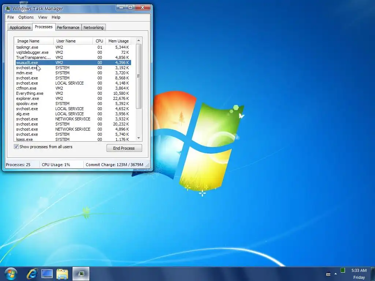Select the taskmgr.exe process
The height and width of the screenshot is (281, 375).
73,47
